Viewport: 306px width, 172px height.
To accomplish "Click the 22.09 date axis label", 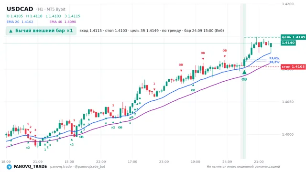I will pos(101,161).
